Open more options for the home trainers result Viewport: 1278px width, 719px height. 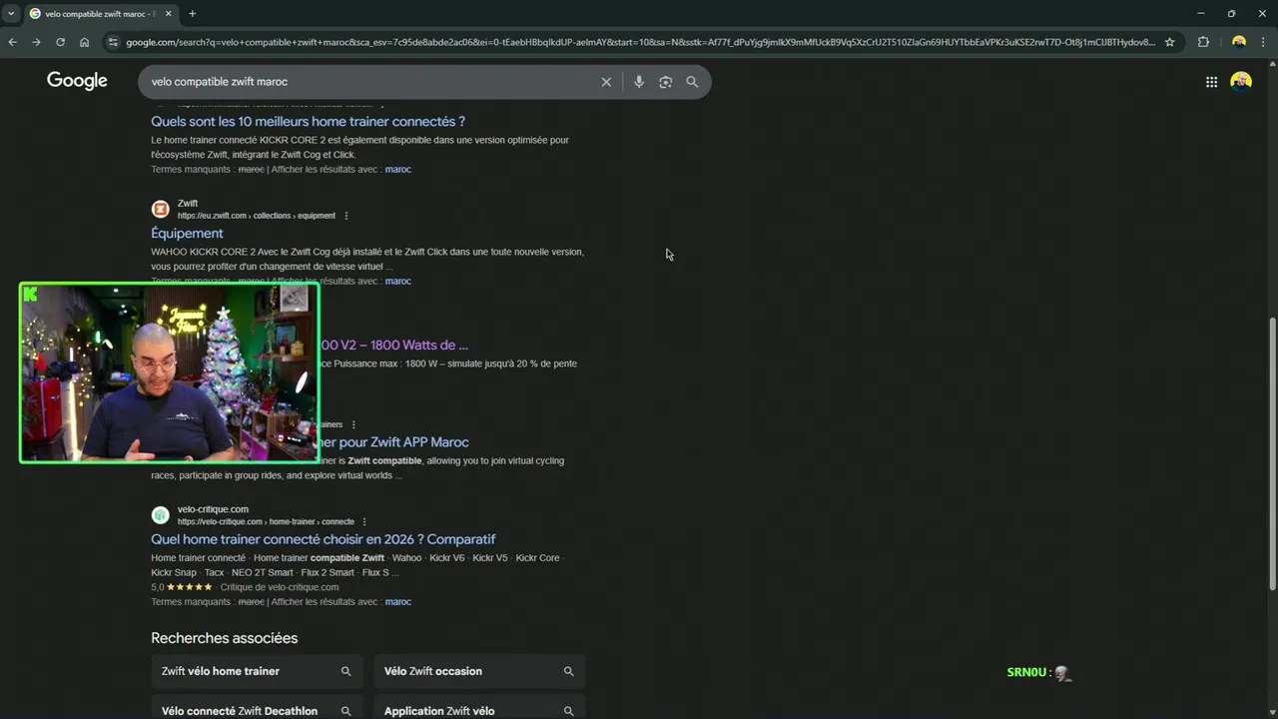tap(353, 424)
